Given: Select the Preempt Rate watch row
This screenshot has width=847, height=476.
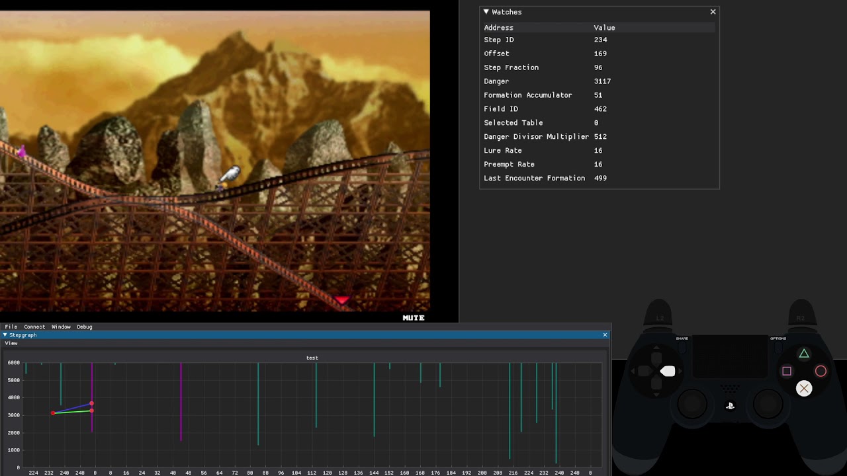Looking at the screenshot, I should tap(599, 165).
